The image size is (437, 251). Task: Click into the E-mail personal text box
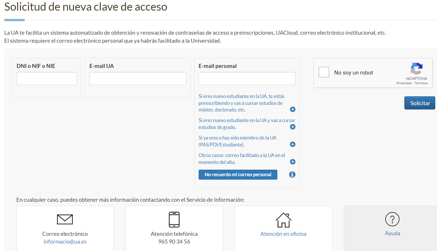pyautogui.click(x=247, y=79)
